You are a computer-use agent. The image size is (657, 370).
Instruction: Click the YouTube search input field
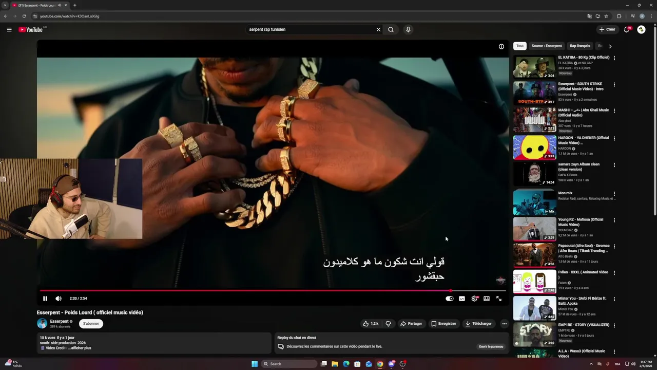pyautogui.click(x=311, y=29)
